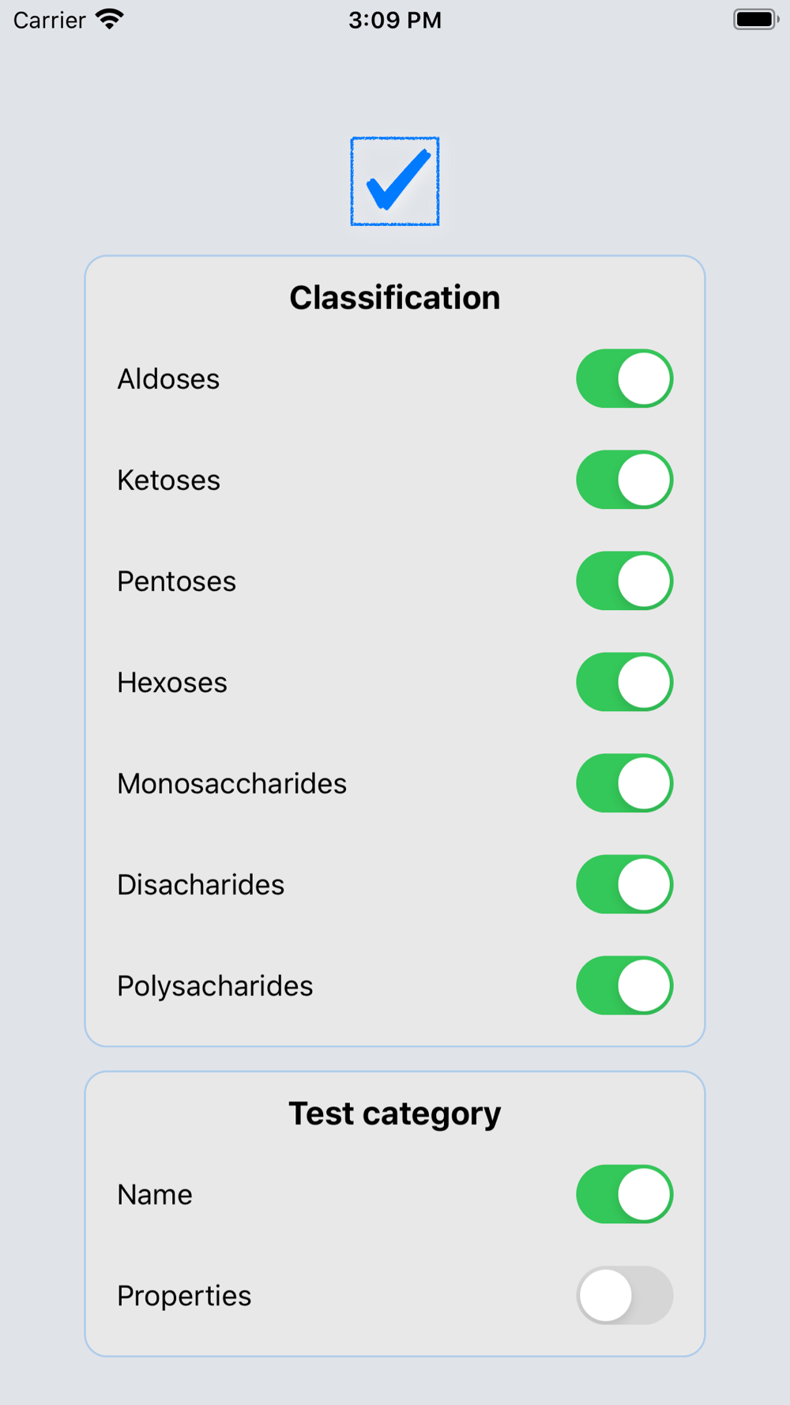790x1405 pixels.
Task: Tap the 3:09 PM clock
Action: pyautogui.click(x=395, y=20)
